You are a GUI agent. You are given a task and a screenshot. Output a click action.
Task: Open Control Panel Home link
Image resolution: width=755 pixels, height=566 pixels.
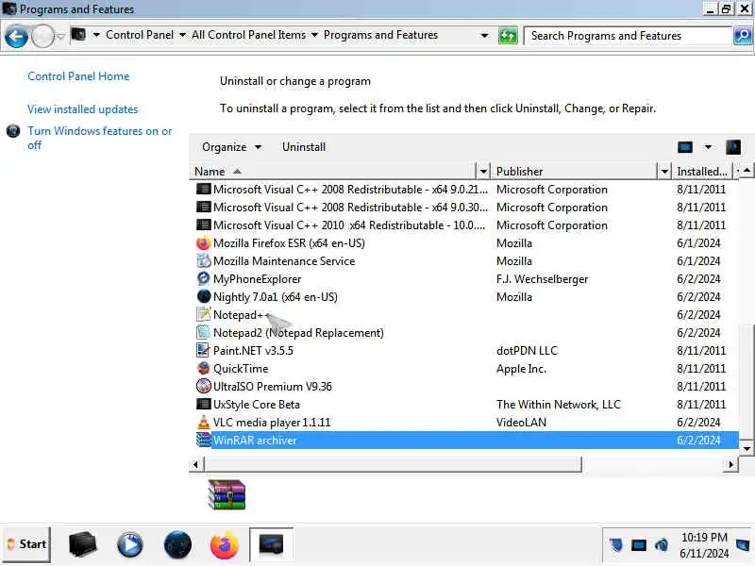(78, 76)
